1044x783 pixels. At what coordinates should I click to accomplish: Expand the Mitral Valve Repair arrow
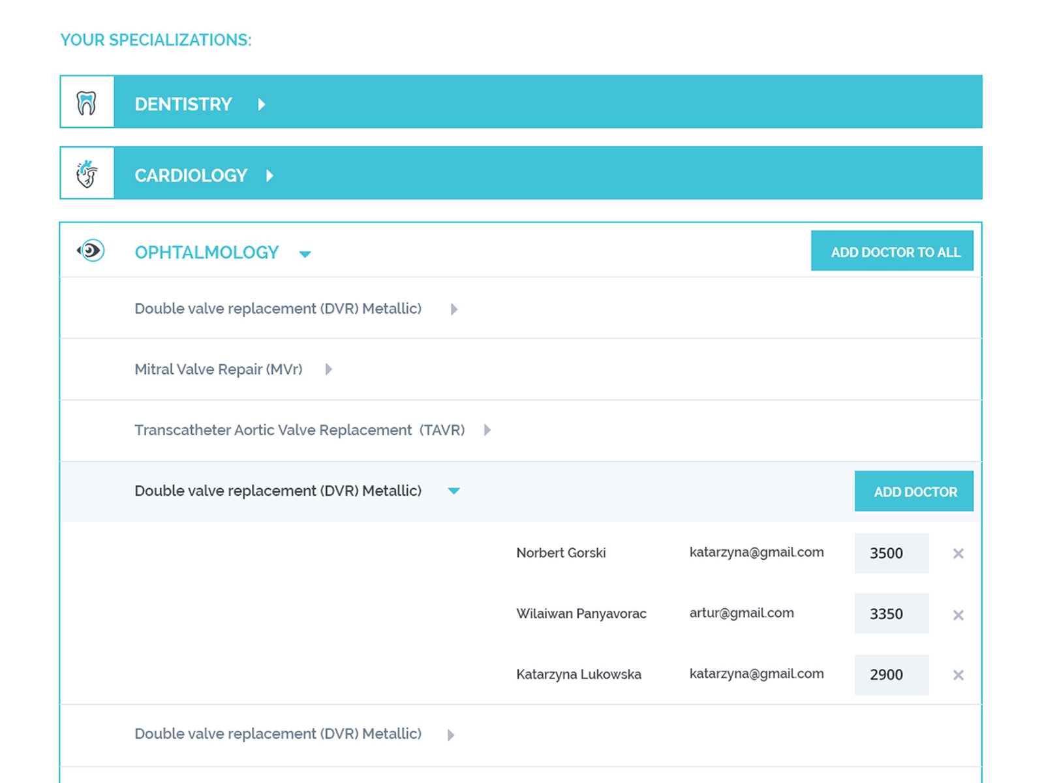click(329, 369)
